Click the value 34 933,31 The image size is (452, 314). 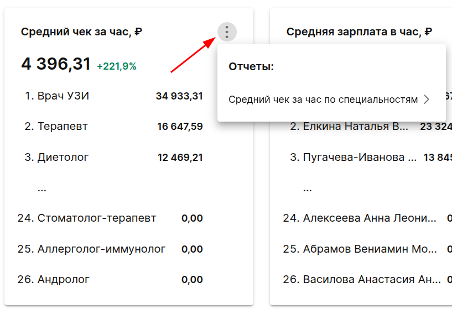(x=179, y=96)
